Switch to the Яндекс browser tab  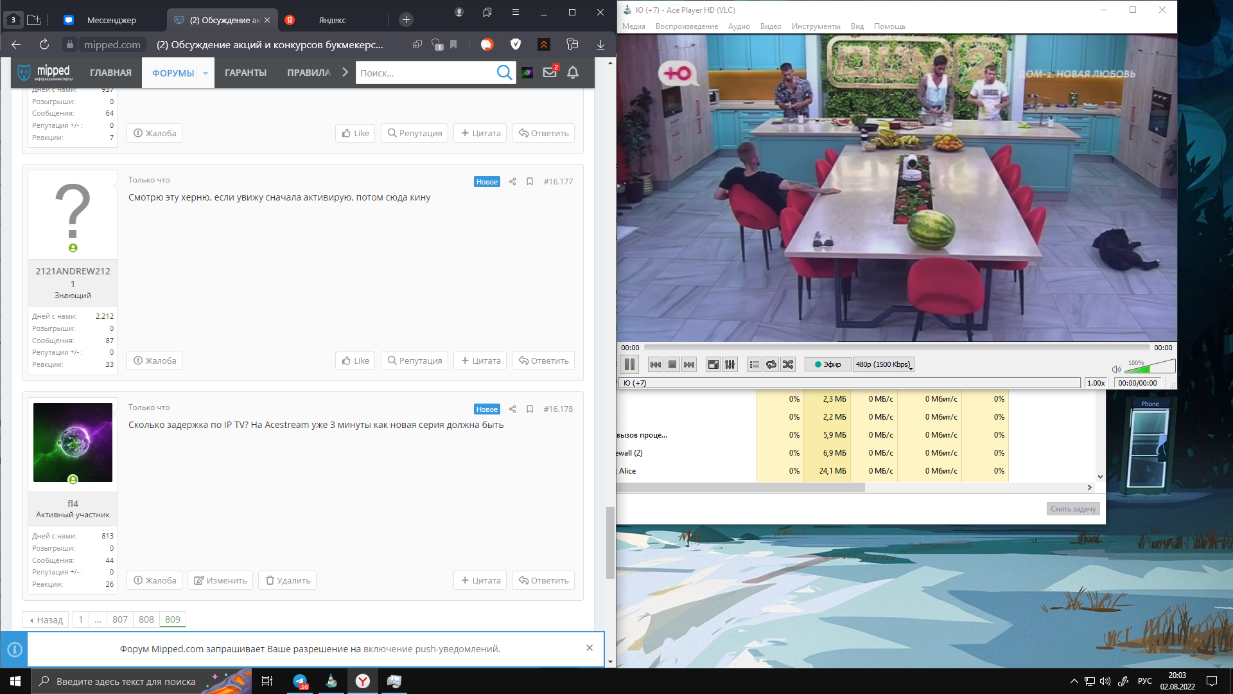(x=331, y=20)
